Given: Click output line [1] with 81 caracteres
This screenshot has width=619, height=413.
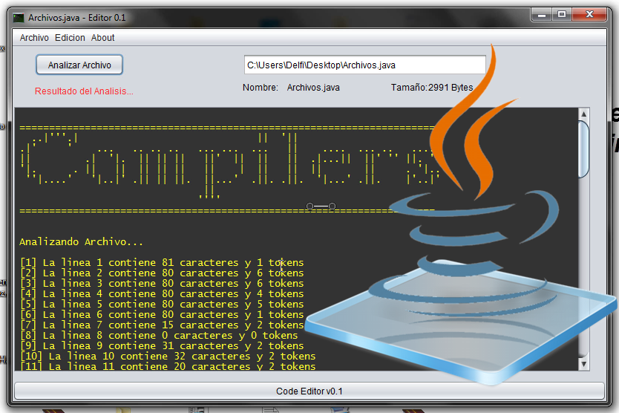Looking at the screenshot, I should tap(162, 262).
